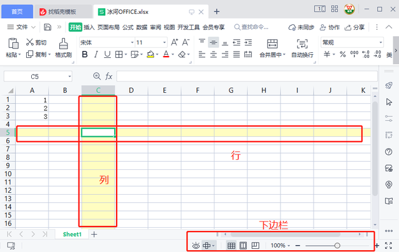Expand the Merge and Center dropdown arrow
The image size is (399, 252).
[x=284, y=55]
